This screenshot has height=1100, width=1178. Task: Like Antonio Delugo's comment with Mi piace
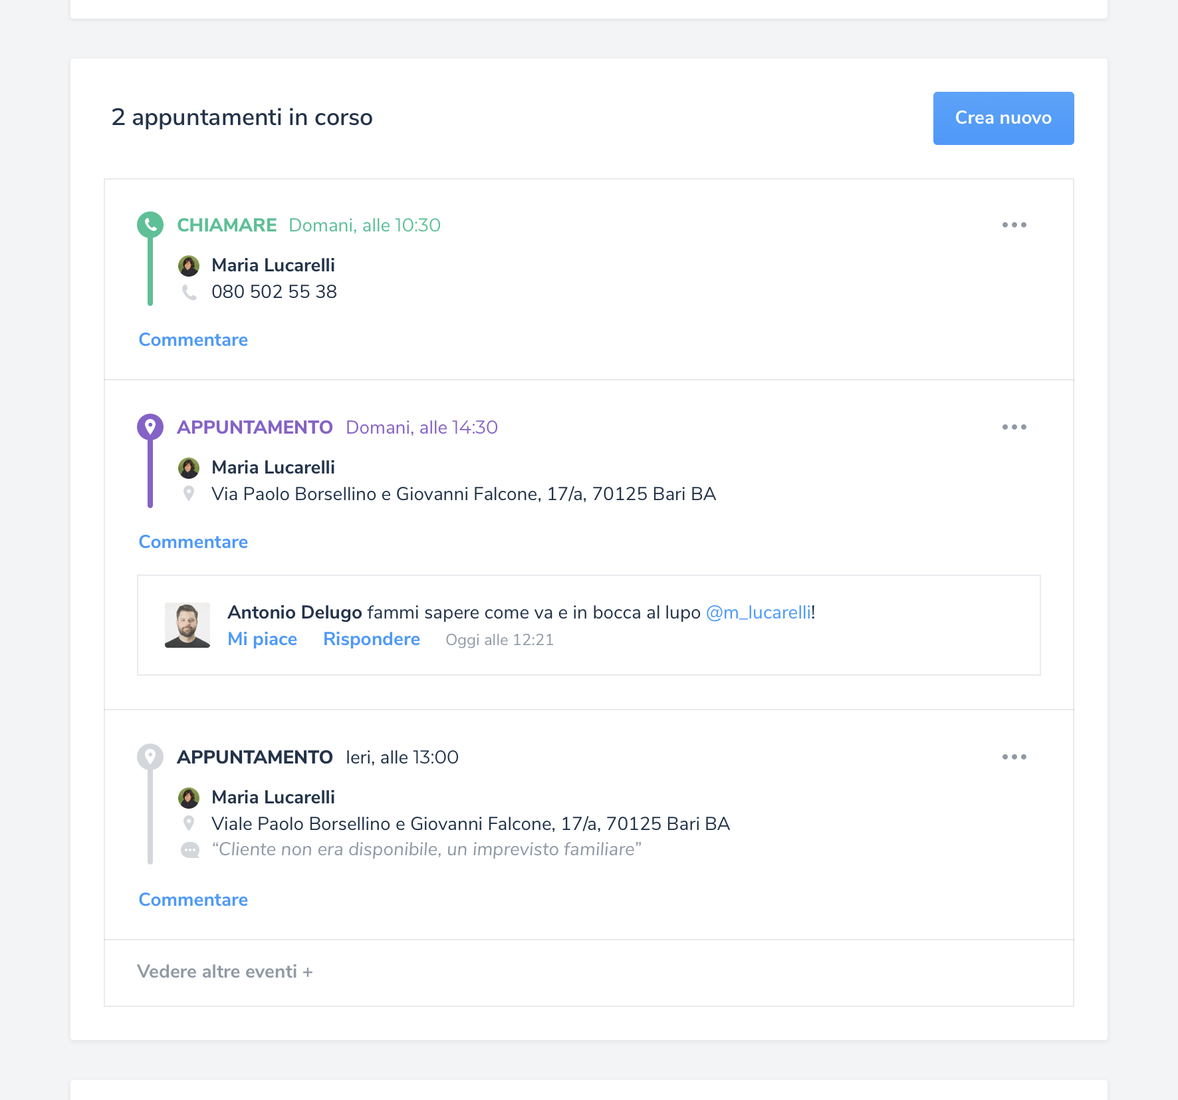tap(262, 639)
